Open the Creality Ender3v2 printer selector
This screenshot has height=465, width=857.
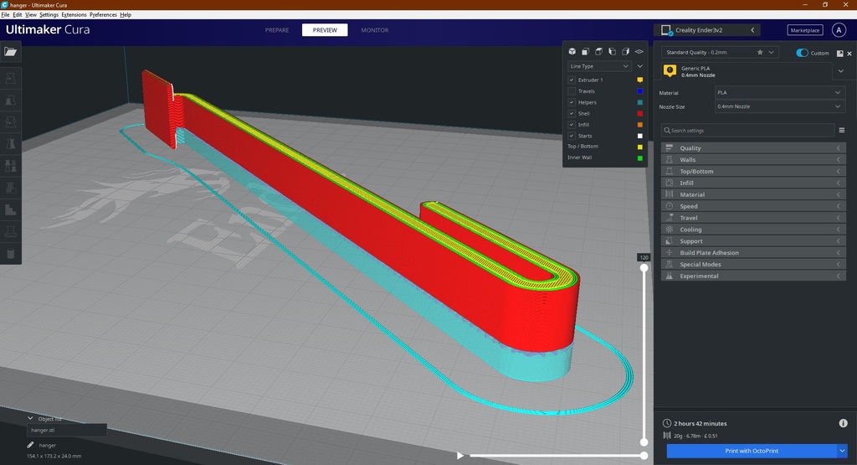coord(708,30)
